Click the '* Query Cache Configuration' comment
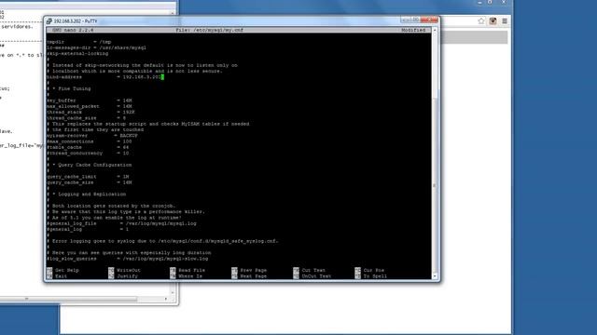Viewport: 597px width, 335px height. 90,166
